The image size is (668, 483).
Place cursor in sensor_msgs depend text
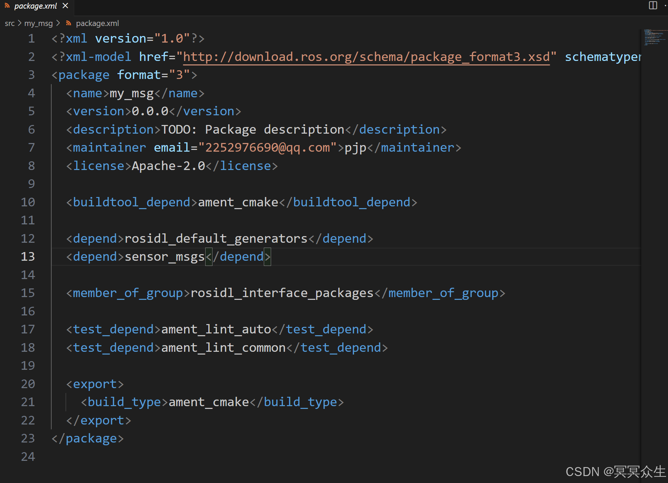165,257
